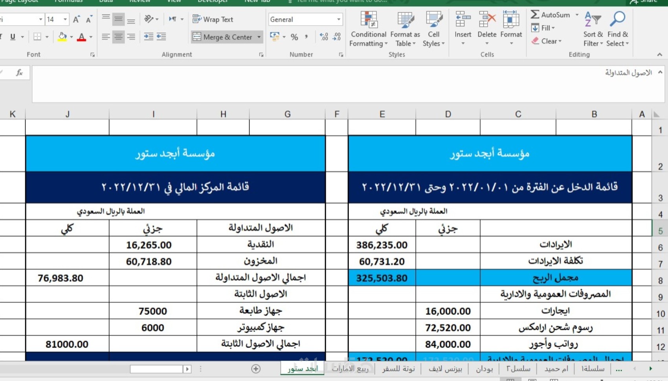Switch to the بودان sheet tab
668x381 pixels.
pyautogui.click(x=484, y=369)
